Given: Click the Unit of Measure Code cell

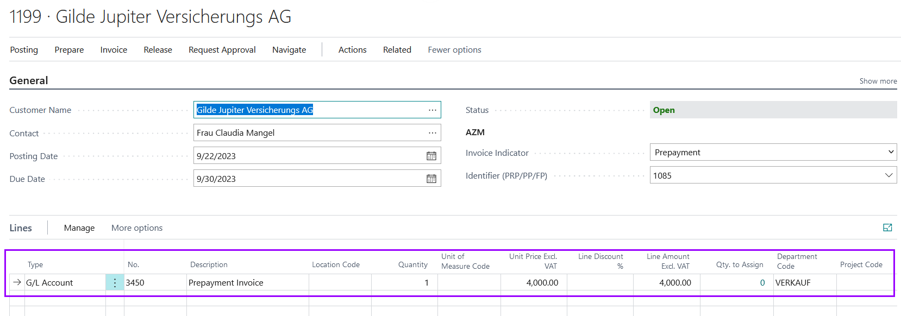Looking at the screenshot, I should point(469,282).
